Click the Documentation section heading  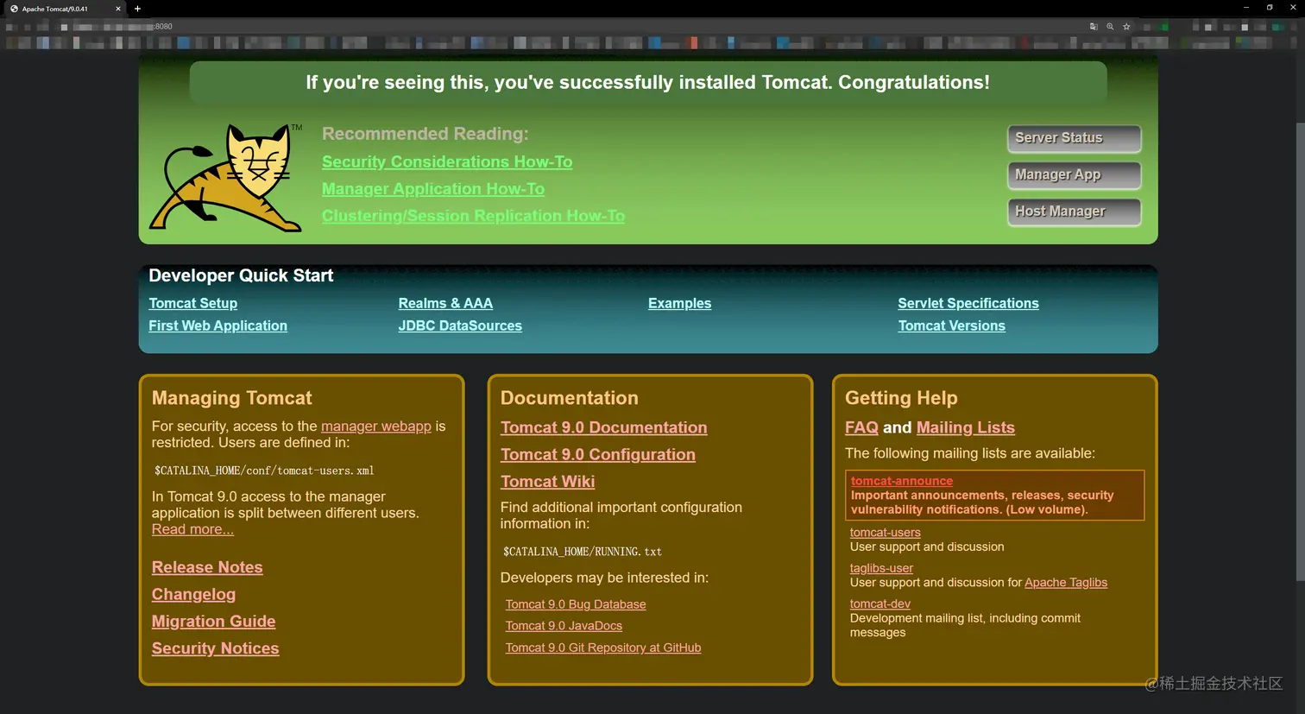tap(569, 398)
